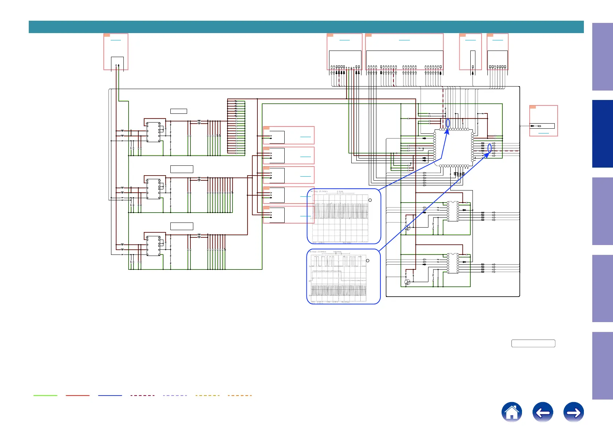Click the lower transistor symbol in the schematic
The height and width of the screenshot is (433, 613).
(x=407, y=282)
